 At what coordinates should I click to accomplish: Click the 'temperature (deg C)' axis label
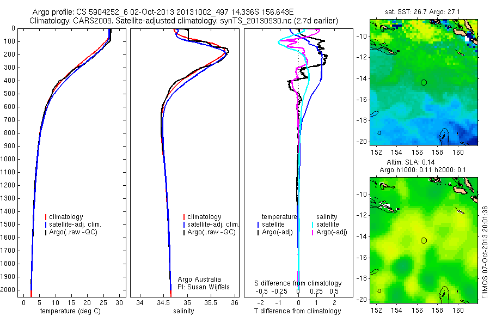click(70, 311)
